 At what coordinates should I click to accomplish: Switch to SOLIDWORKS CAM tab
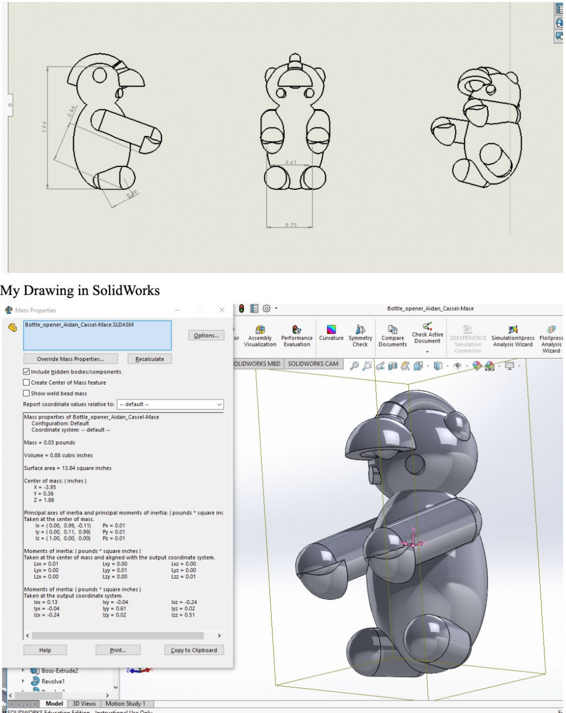tap(313, 364)
